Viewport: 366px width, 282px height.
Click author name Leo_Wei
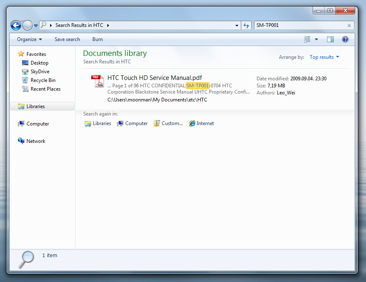click(286, 93)
